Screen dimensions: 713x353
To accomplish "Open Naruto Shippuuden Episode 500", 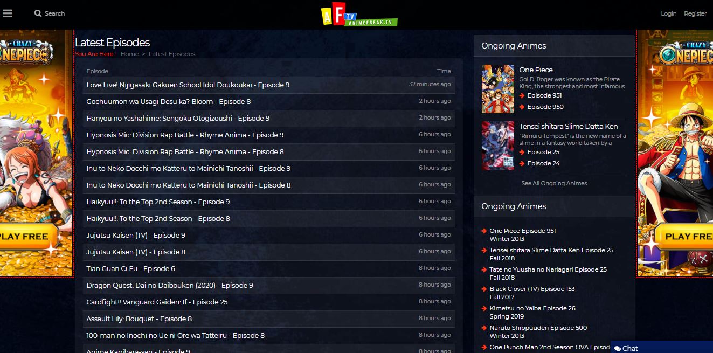I will (538, 328).
